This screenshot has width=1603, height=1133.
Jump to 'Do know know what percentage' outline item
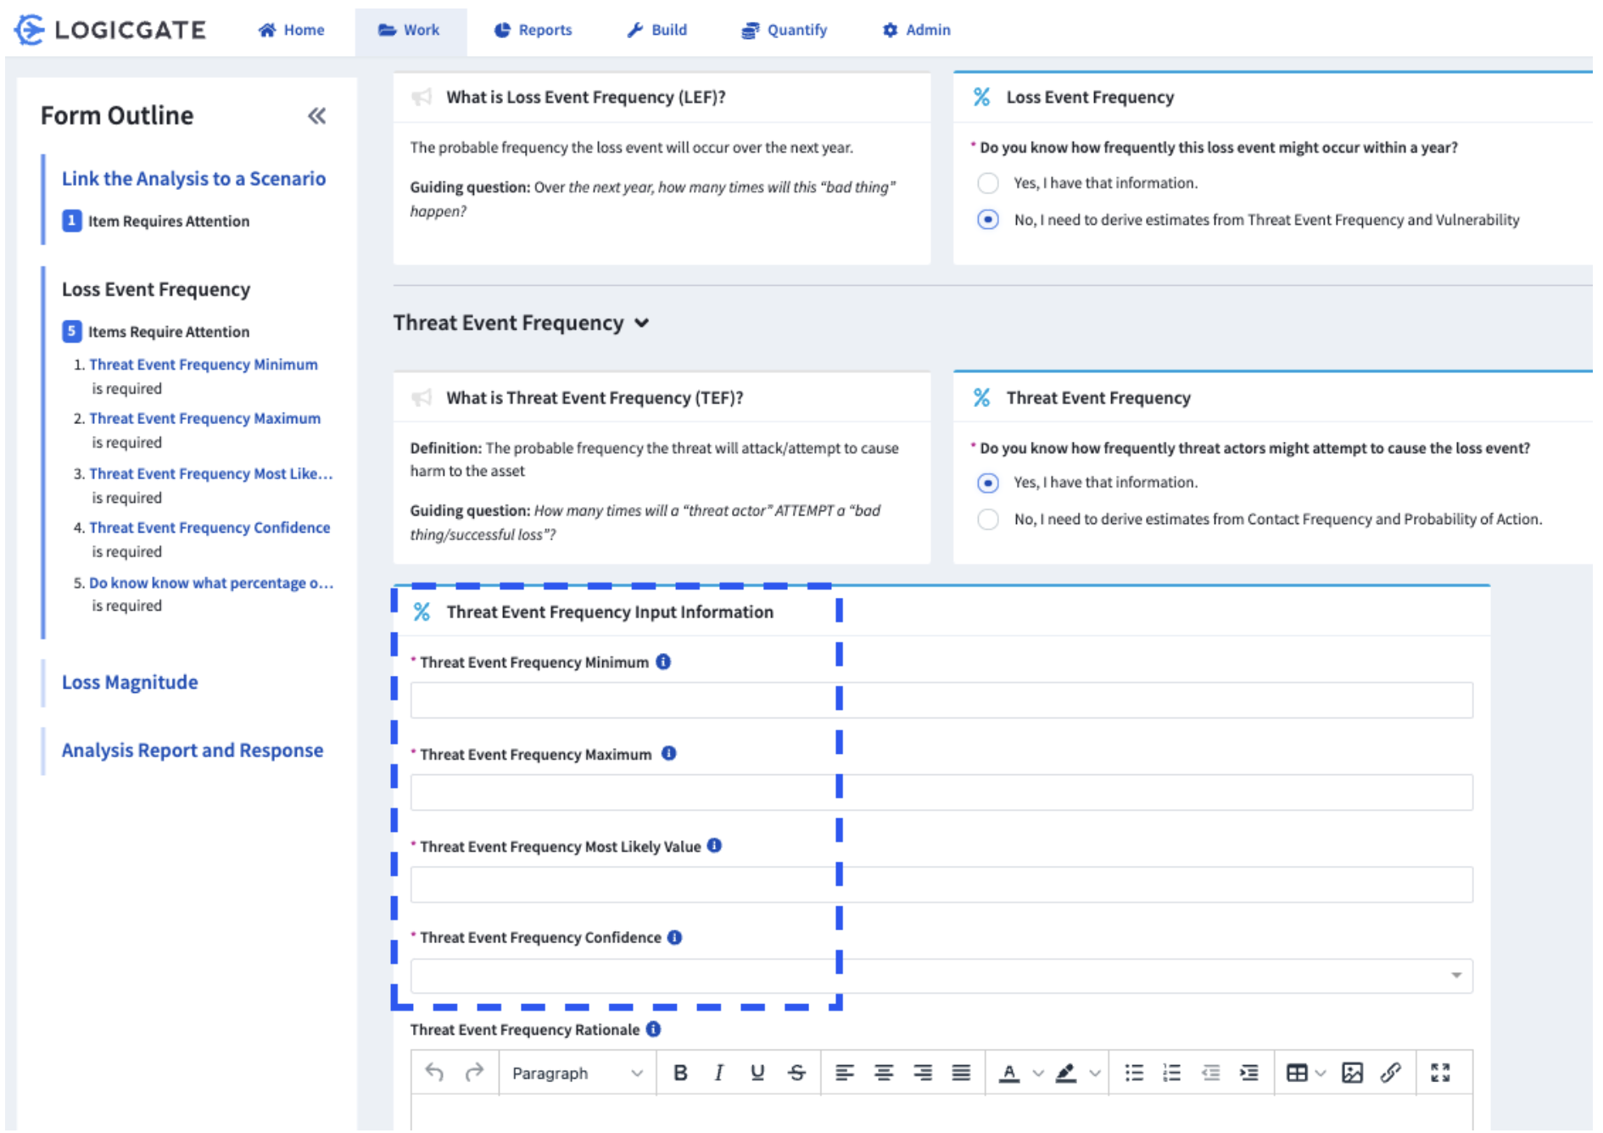[x=211, y=583]
